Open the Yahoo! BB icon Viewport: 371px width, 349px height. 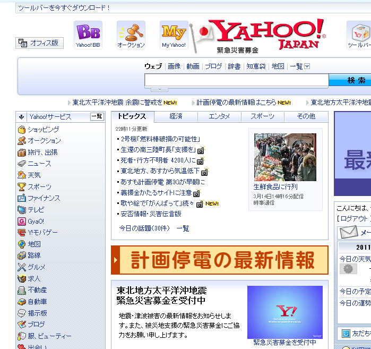point(88,35)
